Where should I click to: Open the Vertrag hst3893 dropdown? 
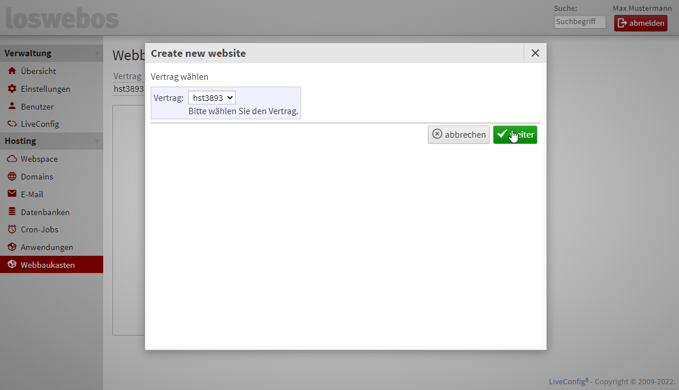coord(212,98)
